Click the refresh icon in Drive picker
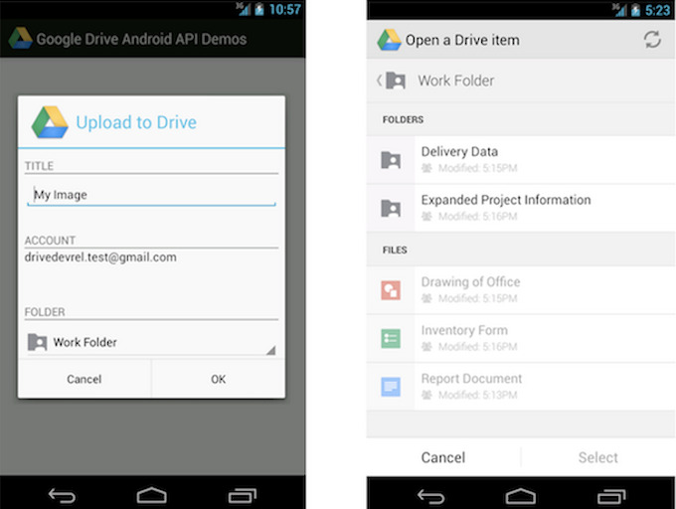The image size is (676, 509). pos(652,40)
